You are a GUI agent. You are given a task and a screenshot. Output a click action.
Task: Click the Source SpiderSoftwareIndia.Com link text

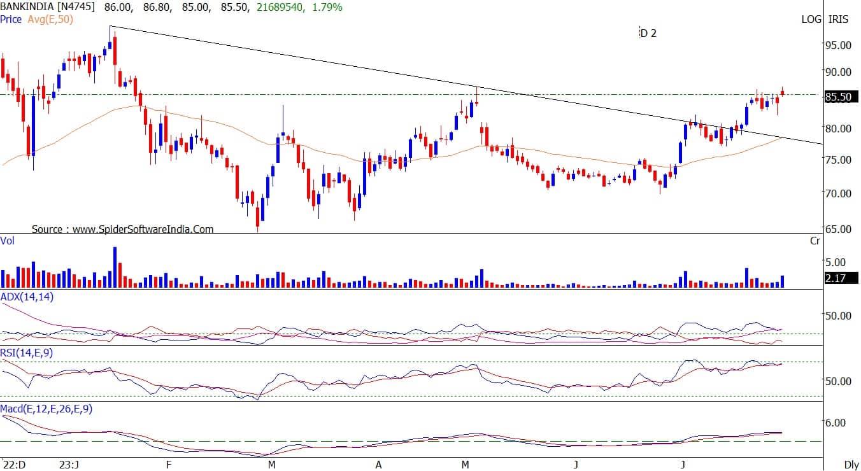122,229
